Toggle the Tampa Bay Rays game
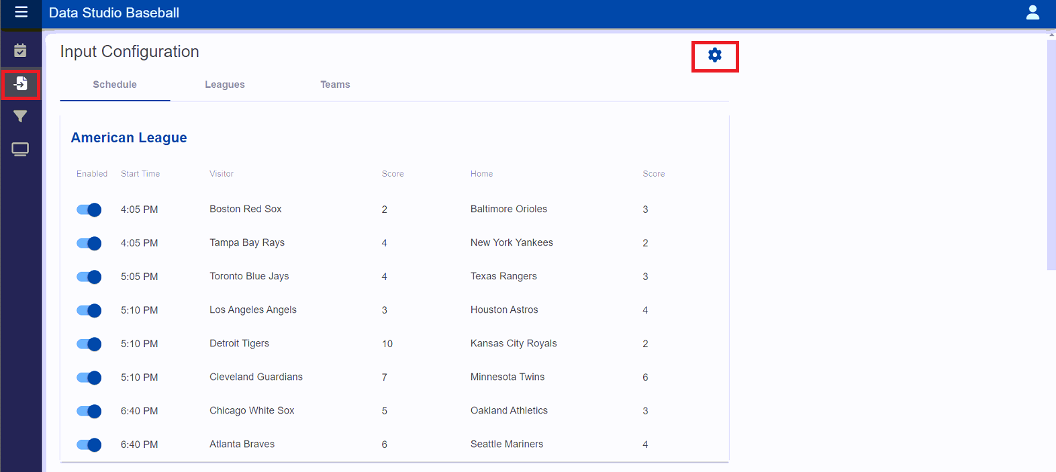This screenshot has height=472, width=1056. (89, 243)
